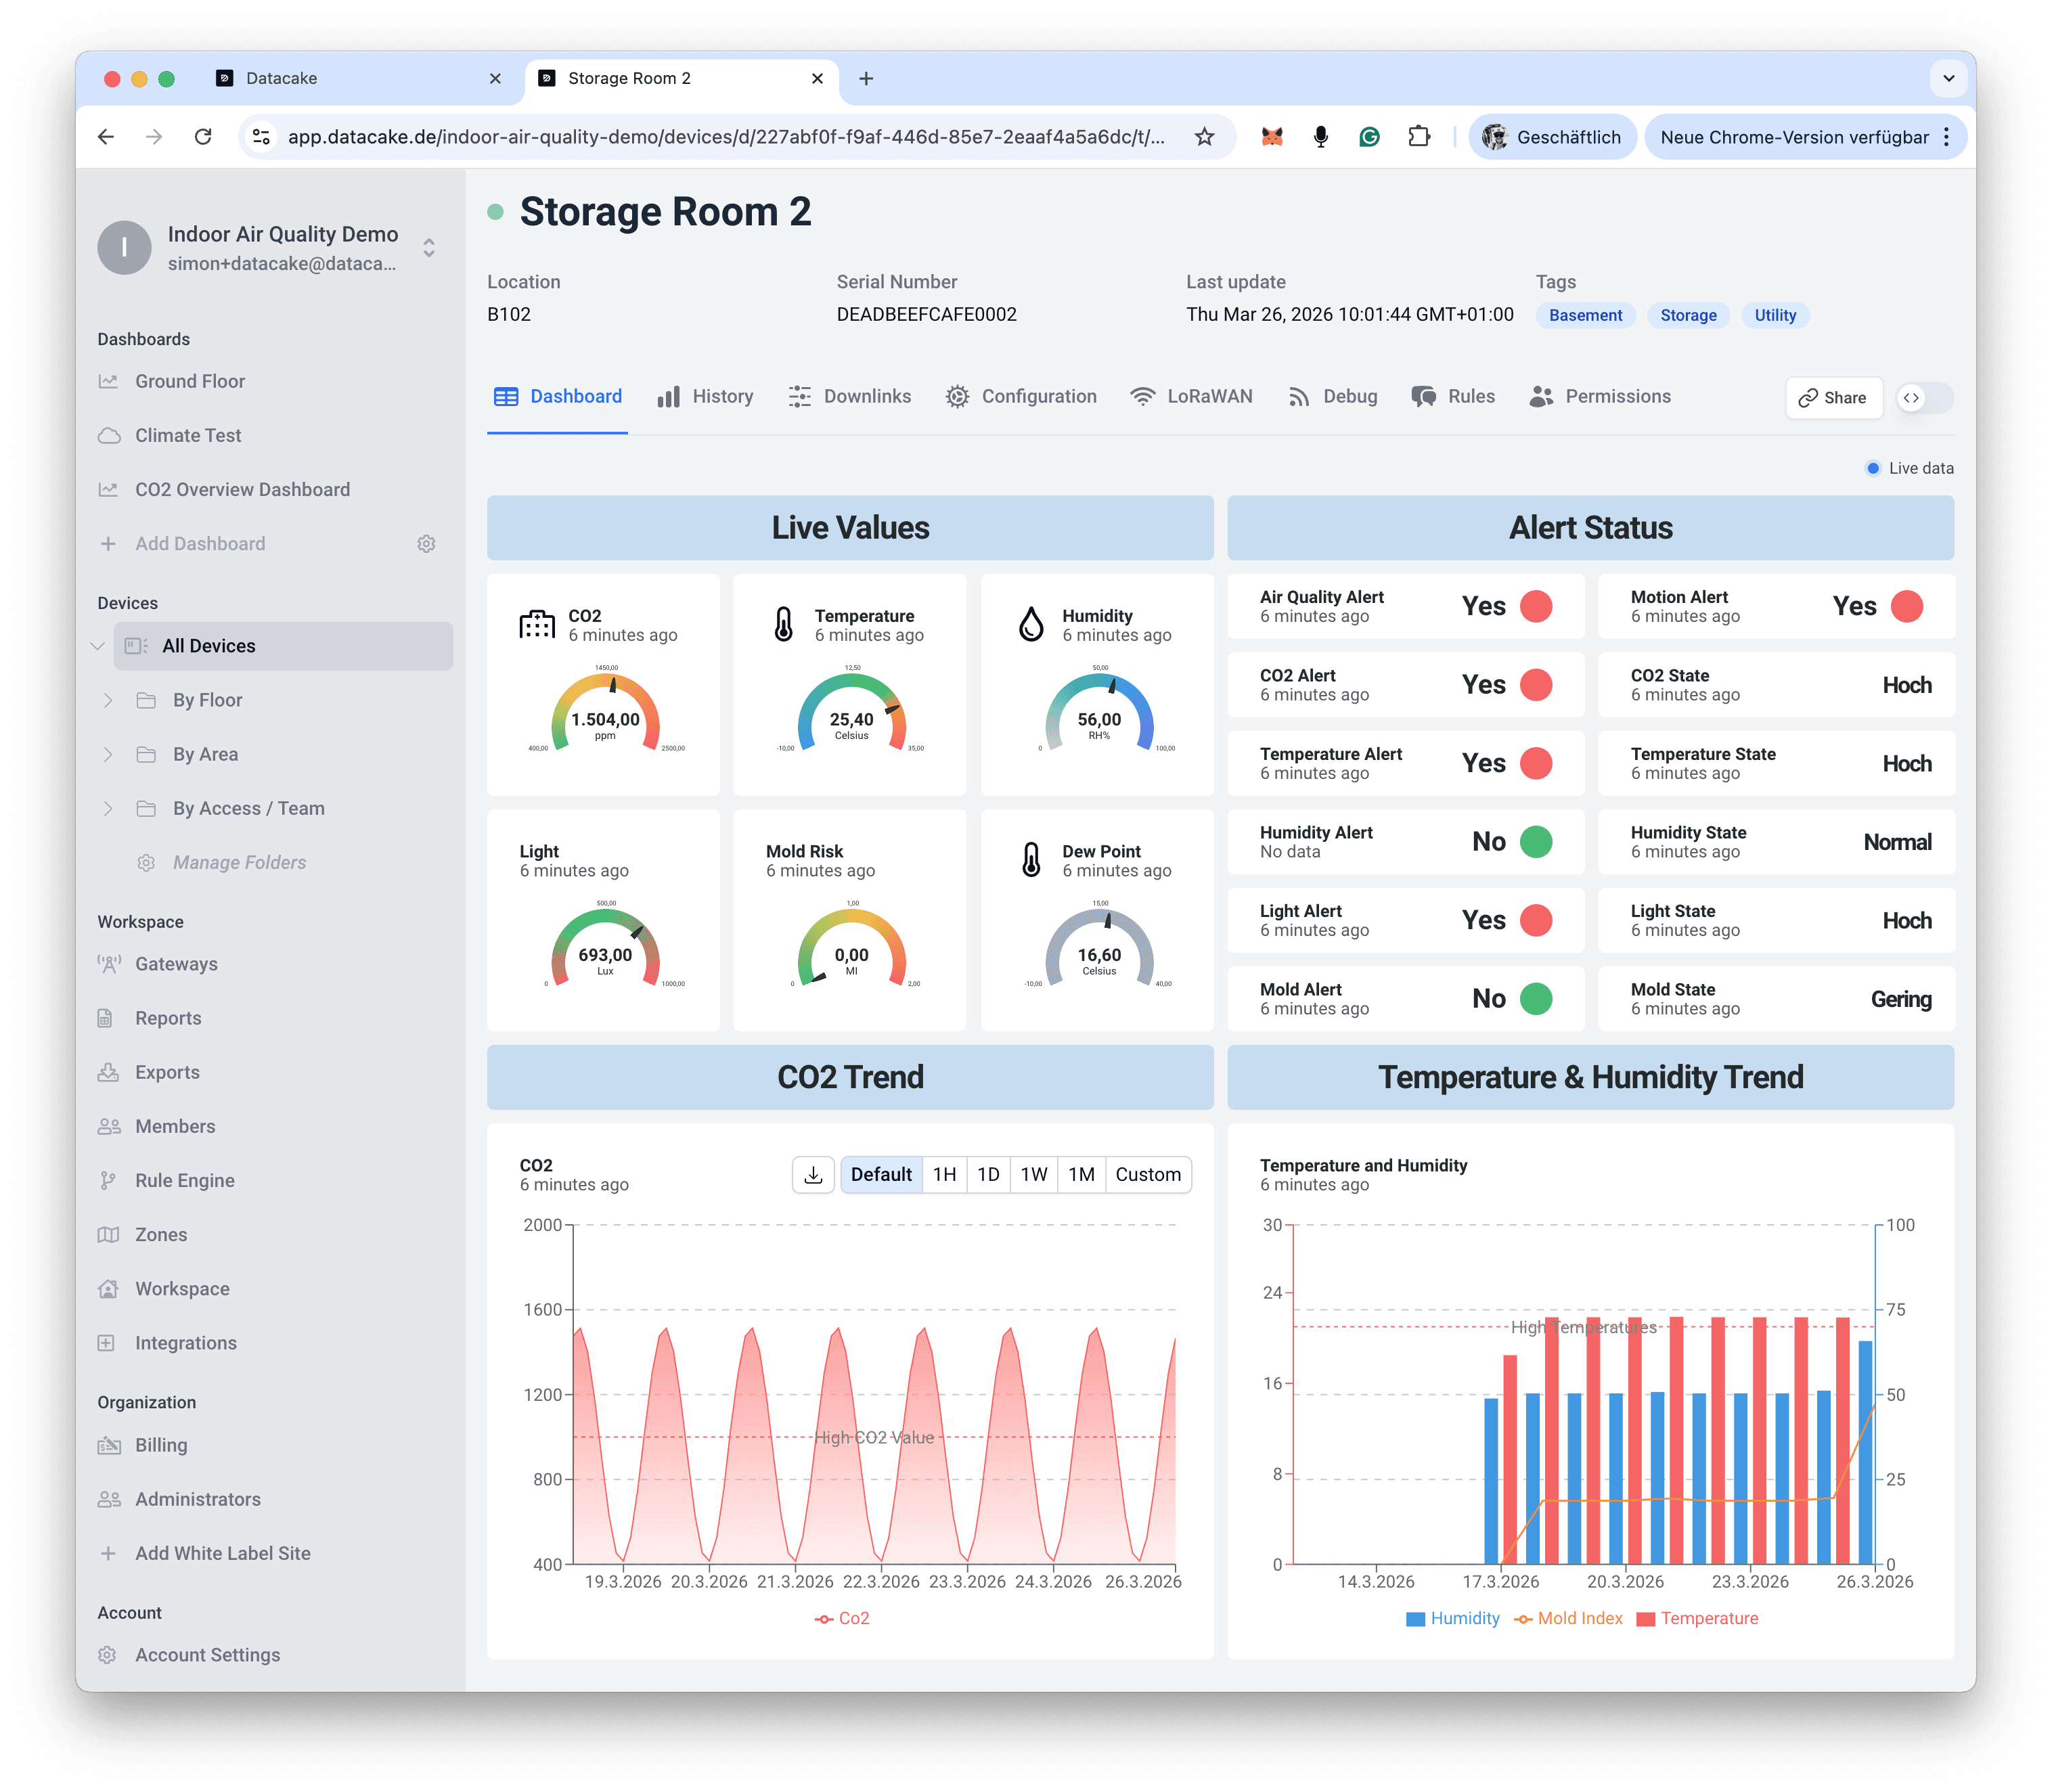Toggle Mold Index series in legend
The image size is (2052, 1792).
coord(1568,1618)
